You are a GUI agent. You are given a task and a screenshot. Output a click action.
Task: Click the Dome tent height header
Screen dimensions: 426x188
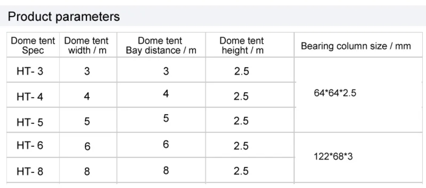coord(242,45)
